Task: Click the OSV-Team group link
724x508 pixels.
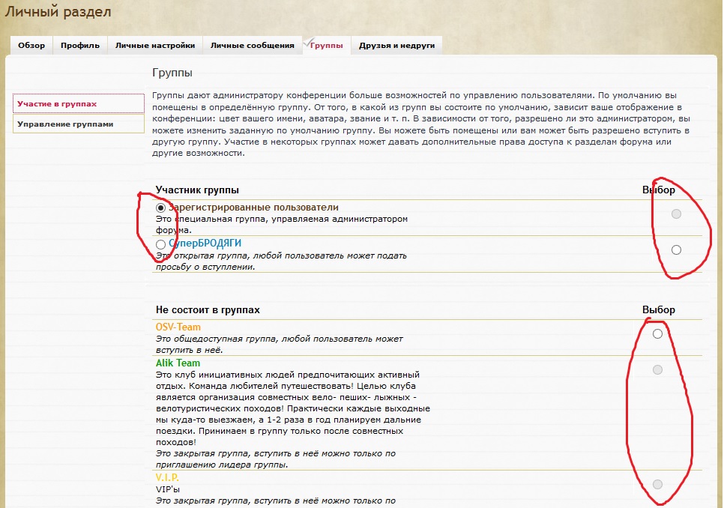Action: (x=178, y=327)
